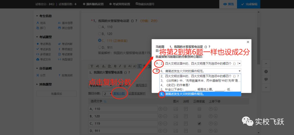Open 题库随机设置 in the top bar

coord(93,4)
